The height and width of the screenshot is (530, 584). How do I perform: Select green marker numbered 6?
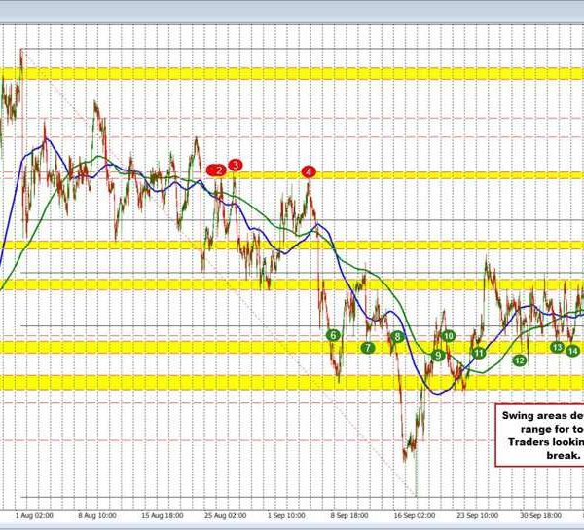pos(333,335)
